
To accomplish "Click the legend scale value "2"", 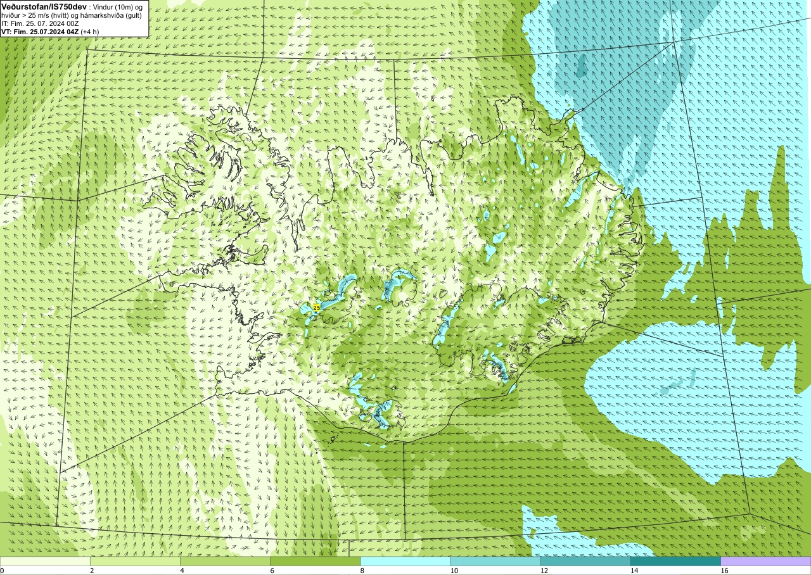I will pos(92,571).
